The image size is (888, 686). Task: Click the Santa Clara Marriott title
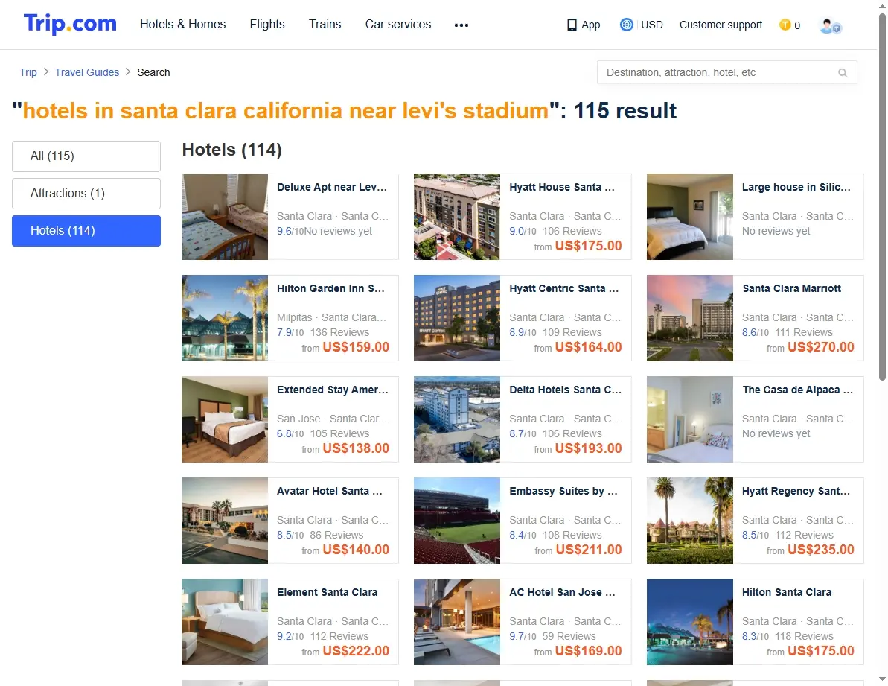tap(792, 289)
